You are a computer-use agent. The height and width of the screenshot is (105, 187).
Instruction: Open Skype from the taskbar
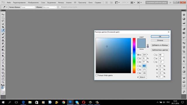77,102
